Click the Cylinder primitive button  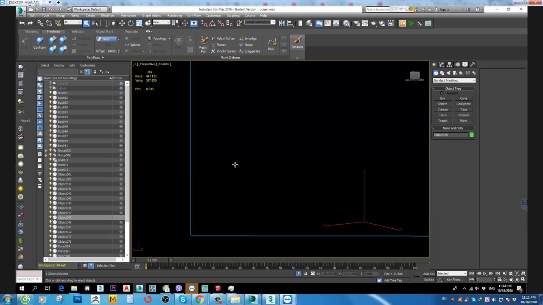(x=442, y=109)
